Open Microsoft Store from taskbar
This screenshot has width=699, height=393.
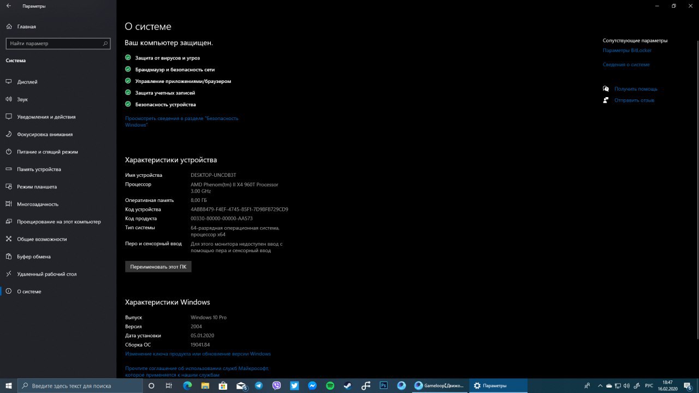(x=223, y=385)
